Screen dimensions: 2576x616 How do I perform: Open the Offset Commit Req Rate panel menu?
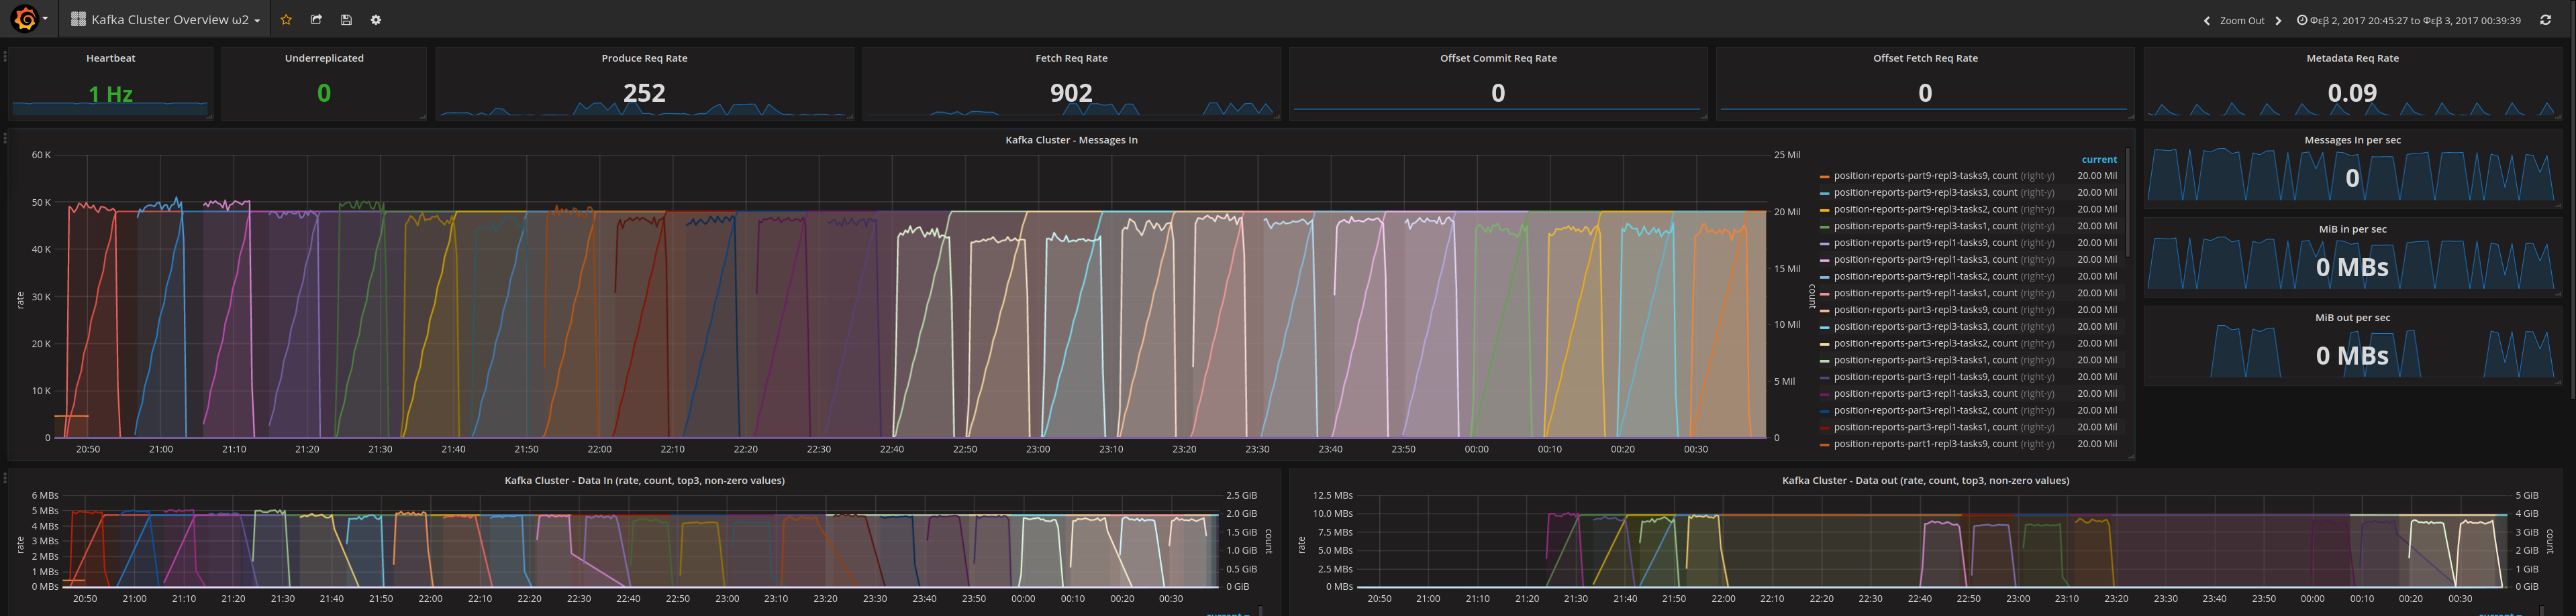1498,58
